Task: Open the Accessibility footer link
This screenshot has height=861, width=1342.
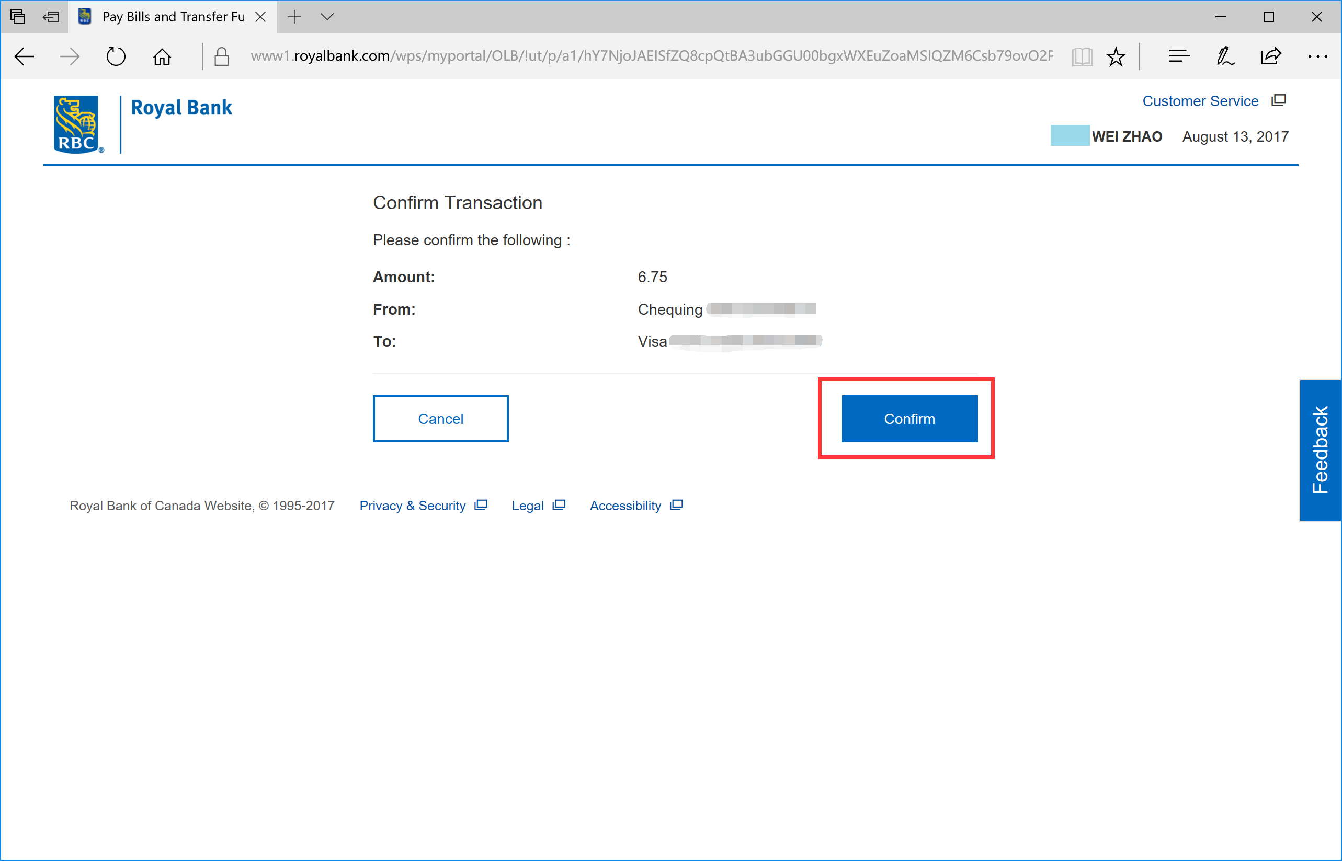Action: click(x=625, y=506)
